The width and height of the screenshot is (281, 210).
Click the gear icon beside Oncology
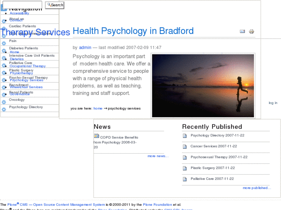point(4,102)
